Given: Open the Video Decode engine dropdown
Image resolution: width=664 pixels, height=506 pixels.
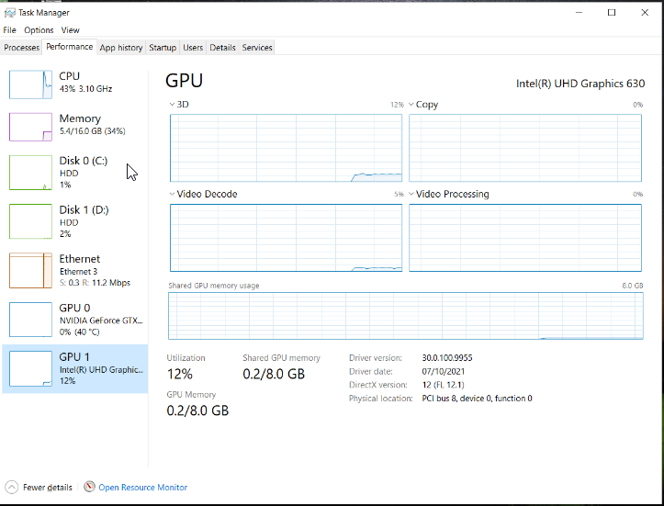Looking at the screenshot, I should [172, 194].
